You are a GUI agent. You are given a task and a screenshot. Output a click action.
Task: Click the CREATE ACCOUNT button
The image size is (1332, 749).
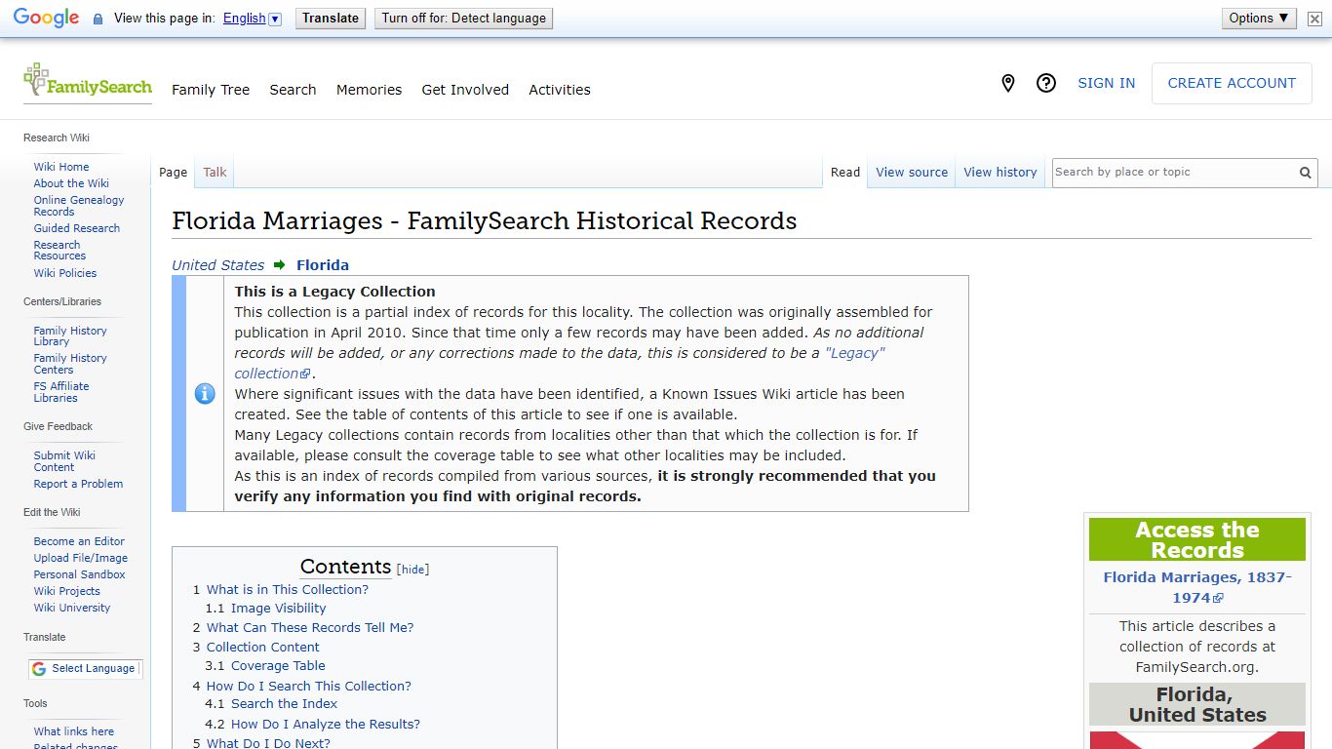[1232, 84]
